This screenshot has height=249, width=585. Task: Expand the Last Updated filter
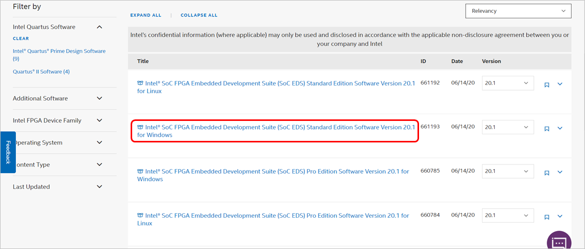click(99, 186)
